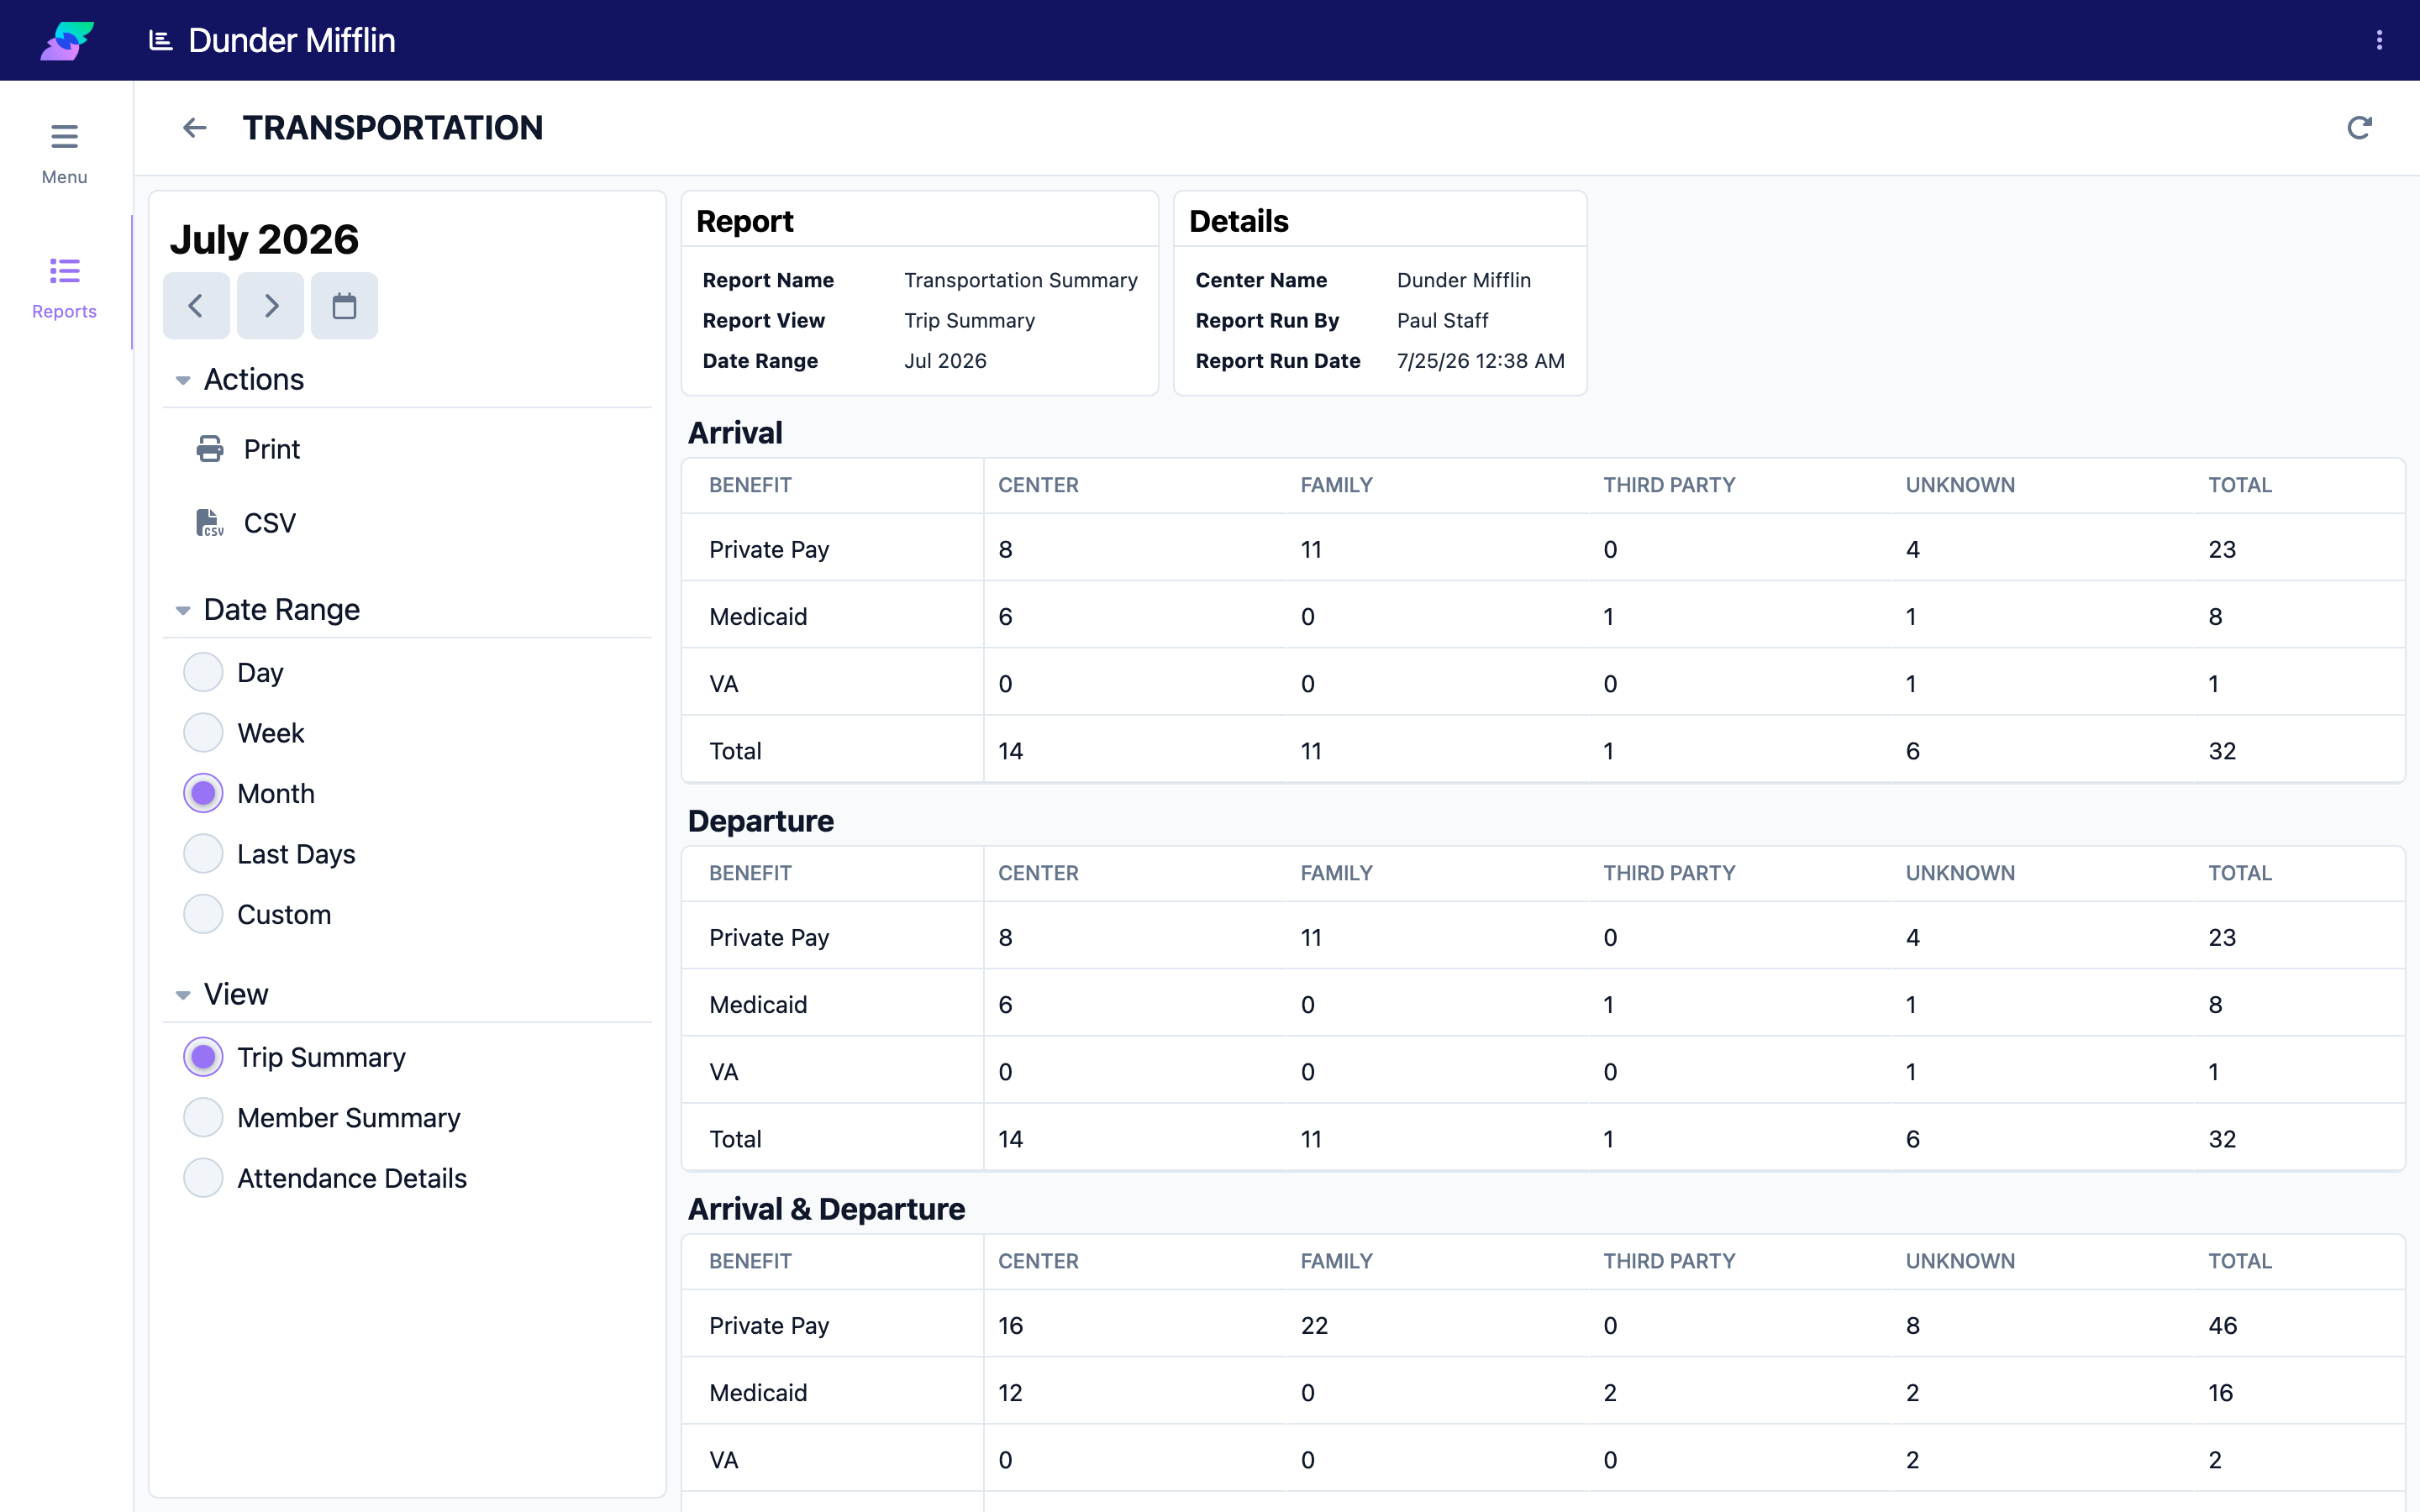Click the Arrival total value 32

click(x=2221, y=751)
